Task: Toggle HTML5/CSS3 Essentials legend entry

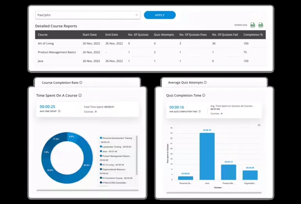Action: pos(113,183)
